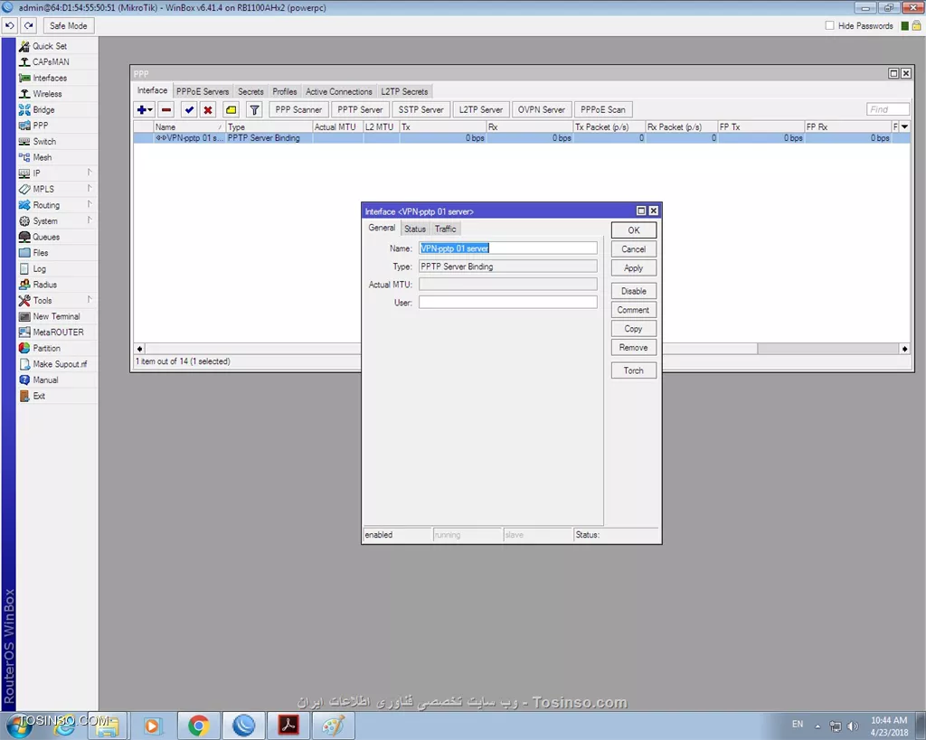The height and width of the screenshot is (740, 926).
Task: Switch to Profiles tab
Action: [285, 91]
